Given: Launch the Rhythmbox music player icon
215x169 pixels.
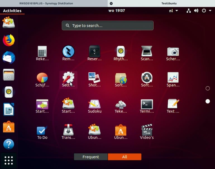Looking at the screenshot, I should tap(121, 53).
